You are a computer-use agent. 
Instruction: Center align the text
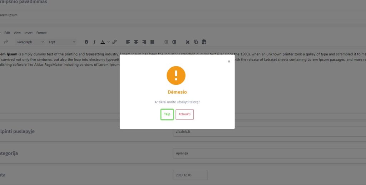[136, 42]
